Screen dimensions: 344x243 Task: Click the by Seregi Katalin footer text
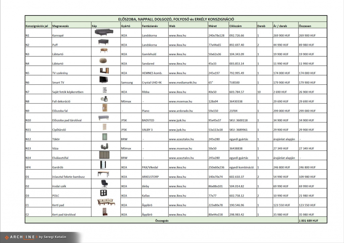pyautogui.click(x=52, y=237)
